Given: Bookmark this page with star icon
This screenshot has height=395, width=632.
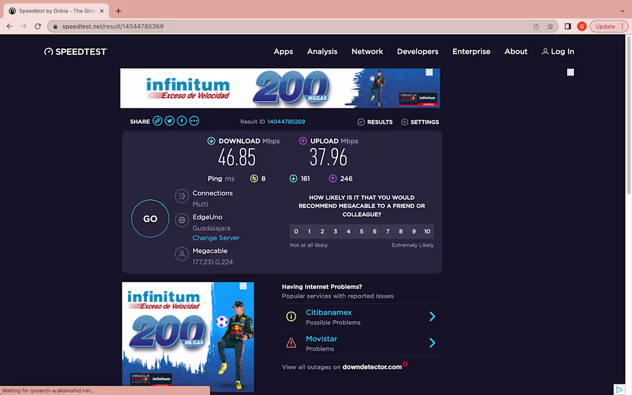Looking at the screenshot, I should pos(550,26).
